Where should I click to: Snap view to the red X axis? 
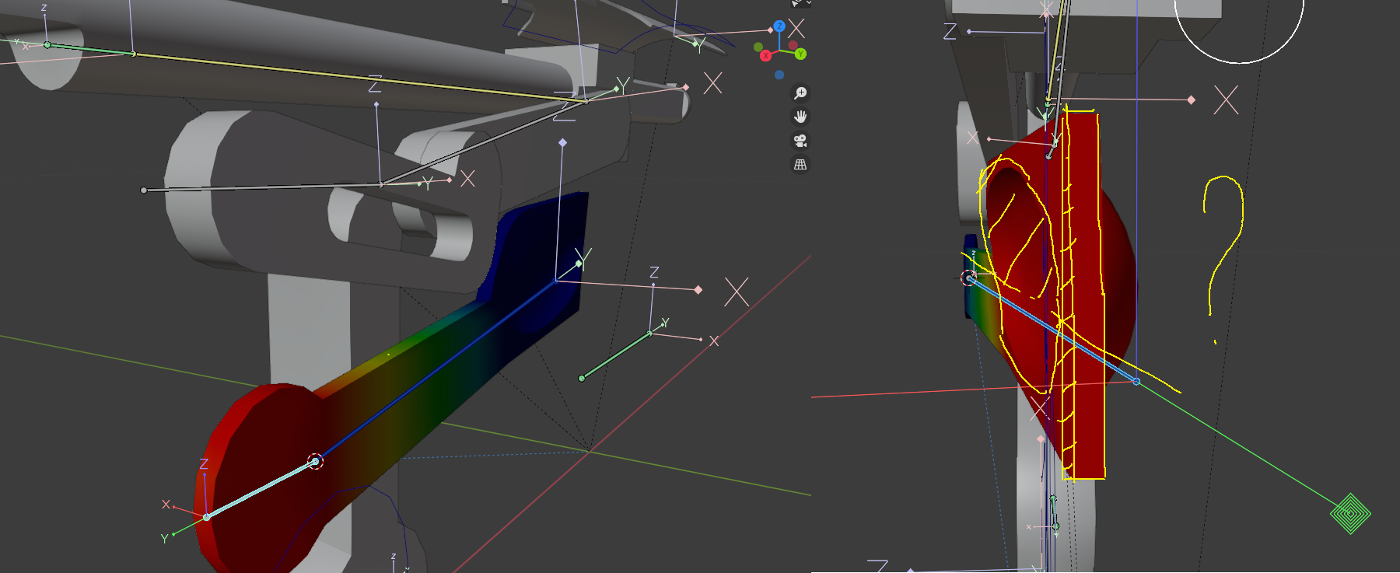point(765,56)
